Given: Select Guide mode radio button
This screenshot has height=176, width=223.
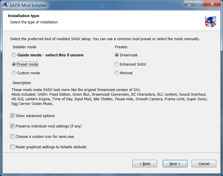Looking at the screenshot, I should coord(14,55).
